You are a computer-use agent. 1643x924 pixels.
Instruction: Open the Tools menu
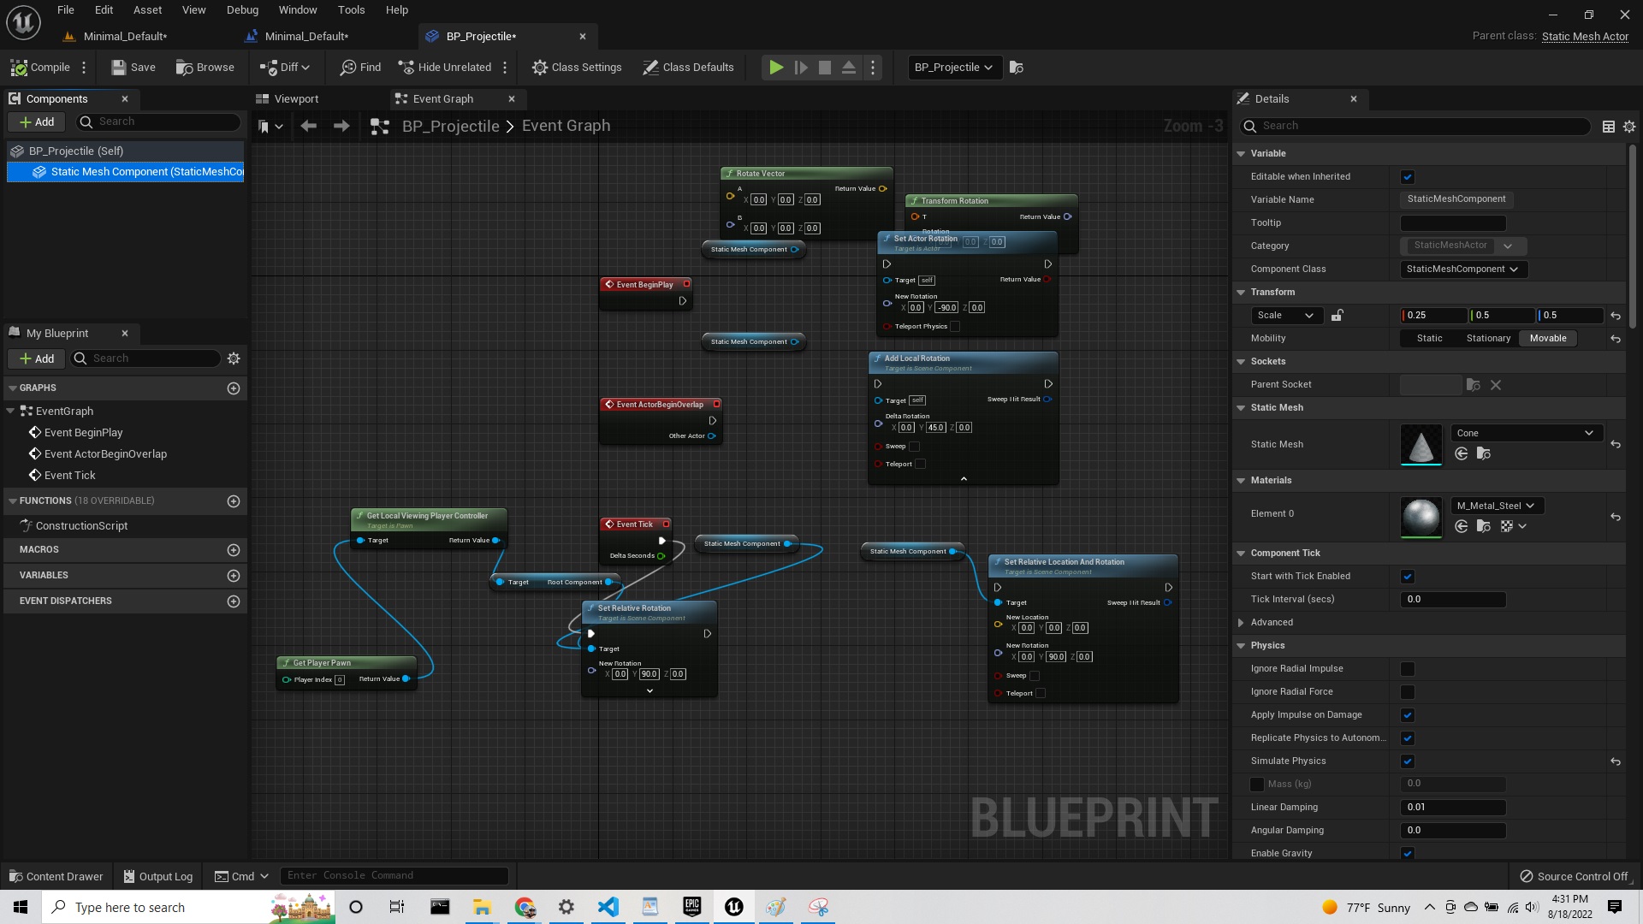(351, 9)
